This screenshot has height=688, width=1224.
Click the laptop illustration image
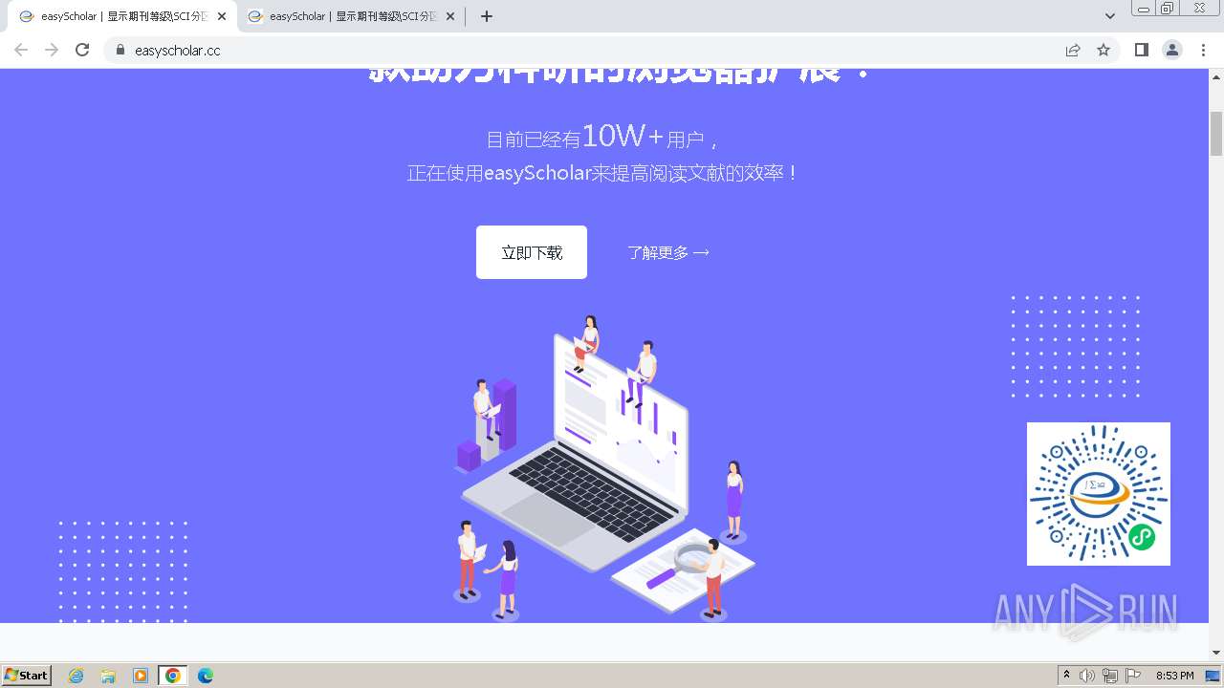[602, 468]
